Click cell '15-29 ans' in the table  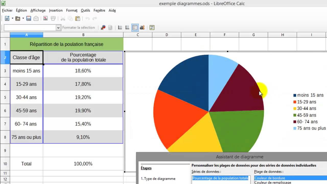(26, 84)
